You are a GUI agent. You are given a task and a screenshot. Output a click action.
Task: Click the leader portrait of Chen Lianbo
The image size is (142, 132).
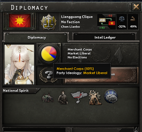(19, 64)
